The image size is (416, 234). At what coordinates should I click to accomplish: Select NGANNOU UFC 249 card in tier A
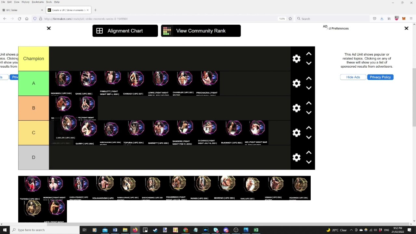pos(61,84)
